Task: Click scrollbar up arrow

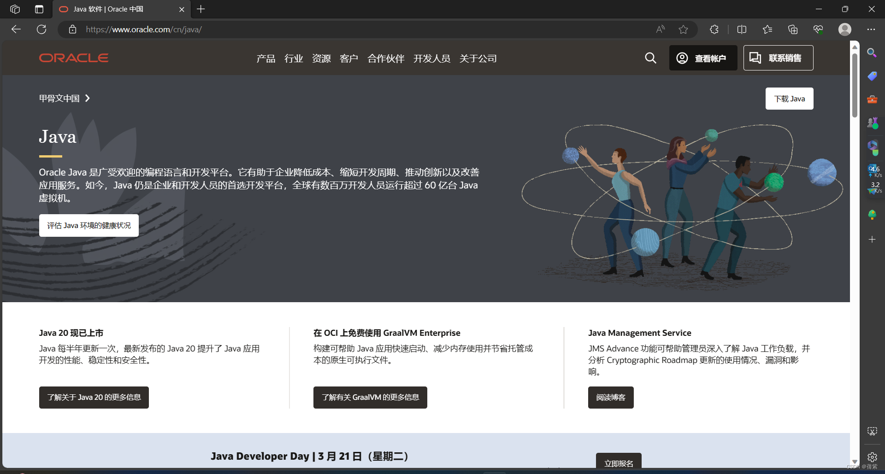Action: (855, 47)
